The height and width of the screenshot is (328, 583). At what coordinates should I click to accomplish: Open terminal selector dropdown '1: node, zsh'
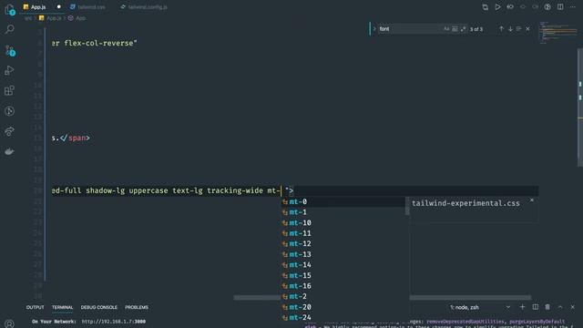tap(480, 308)
